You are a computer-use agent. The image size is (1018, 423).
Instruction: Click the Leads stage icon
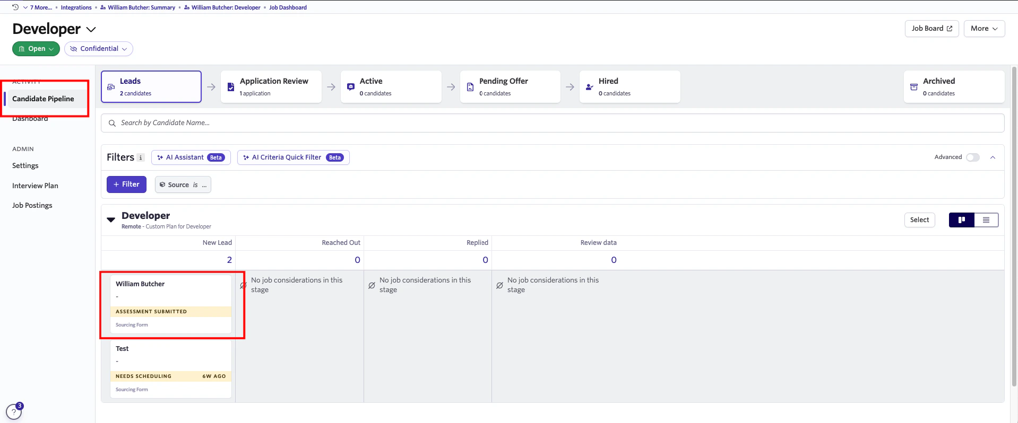pyautogui.click(x=111, y=87)
